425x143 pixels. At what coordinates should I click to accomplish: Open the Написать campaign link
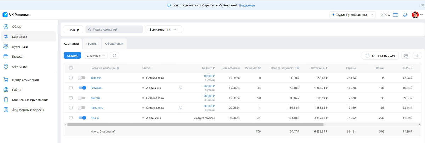point(97,108)
